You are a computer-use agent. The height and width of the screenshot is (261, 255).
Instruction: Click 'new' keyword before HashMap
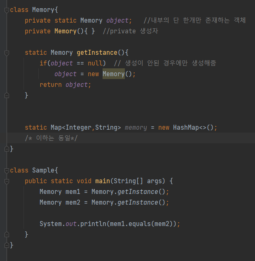(164, 128)
